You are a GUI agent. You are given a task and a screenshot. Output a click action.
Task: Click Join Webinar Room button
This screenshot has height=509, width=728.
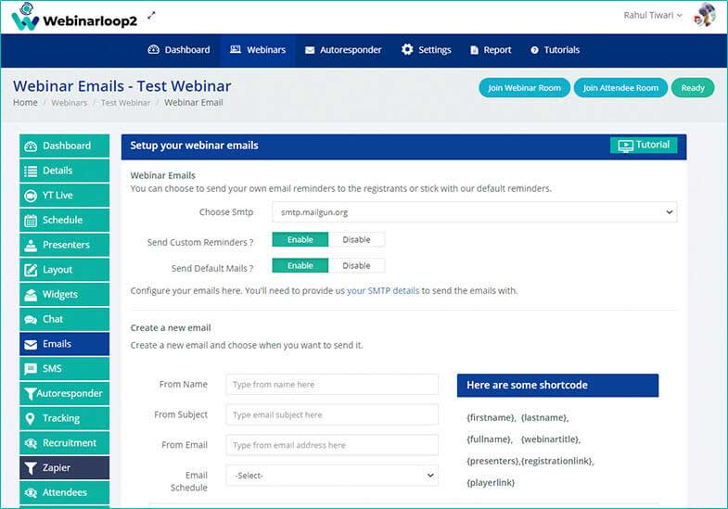(x=524, y=88)
